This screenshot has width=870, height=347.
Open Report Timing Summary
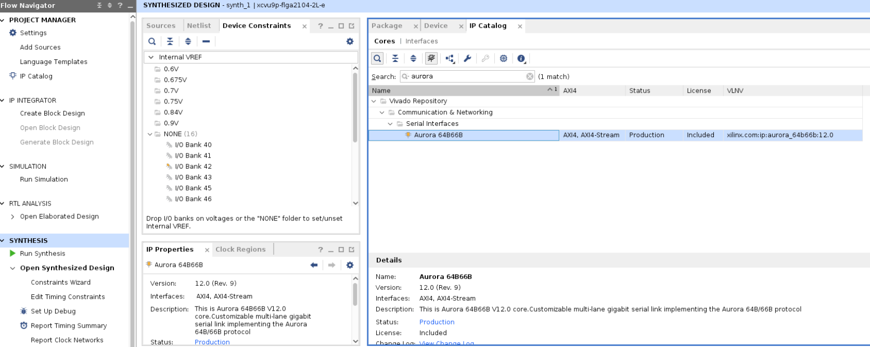pyautogui.click(x=69, y=326)
